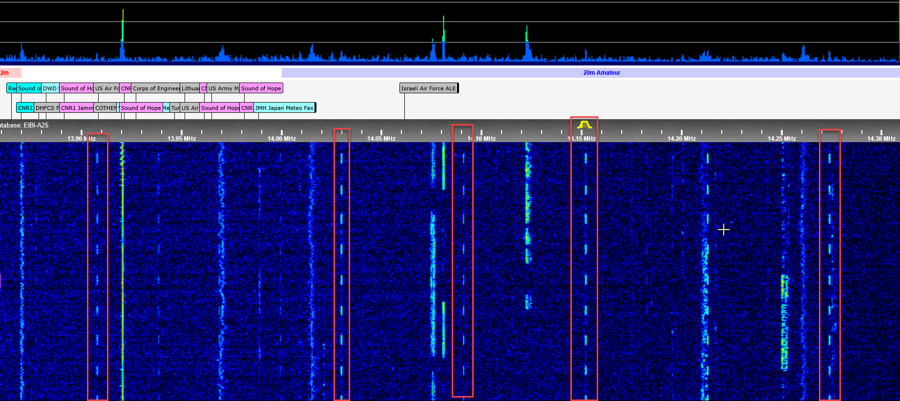Click the red 2m band segment
Viewport: 900px width, 401px height.
point(10,73)
